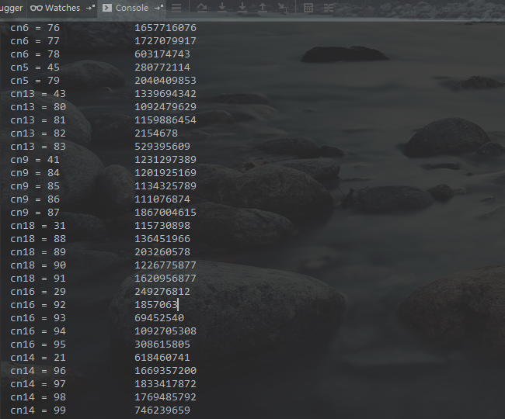The width and height of the screenshot is (505, 419).
Task: Place cursor on value 1657716076
Action: click(165, 28)
